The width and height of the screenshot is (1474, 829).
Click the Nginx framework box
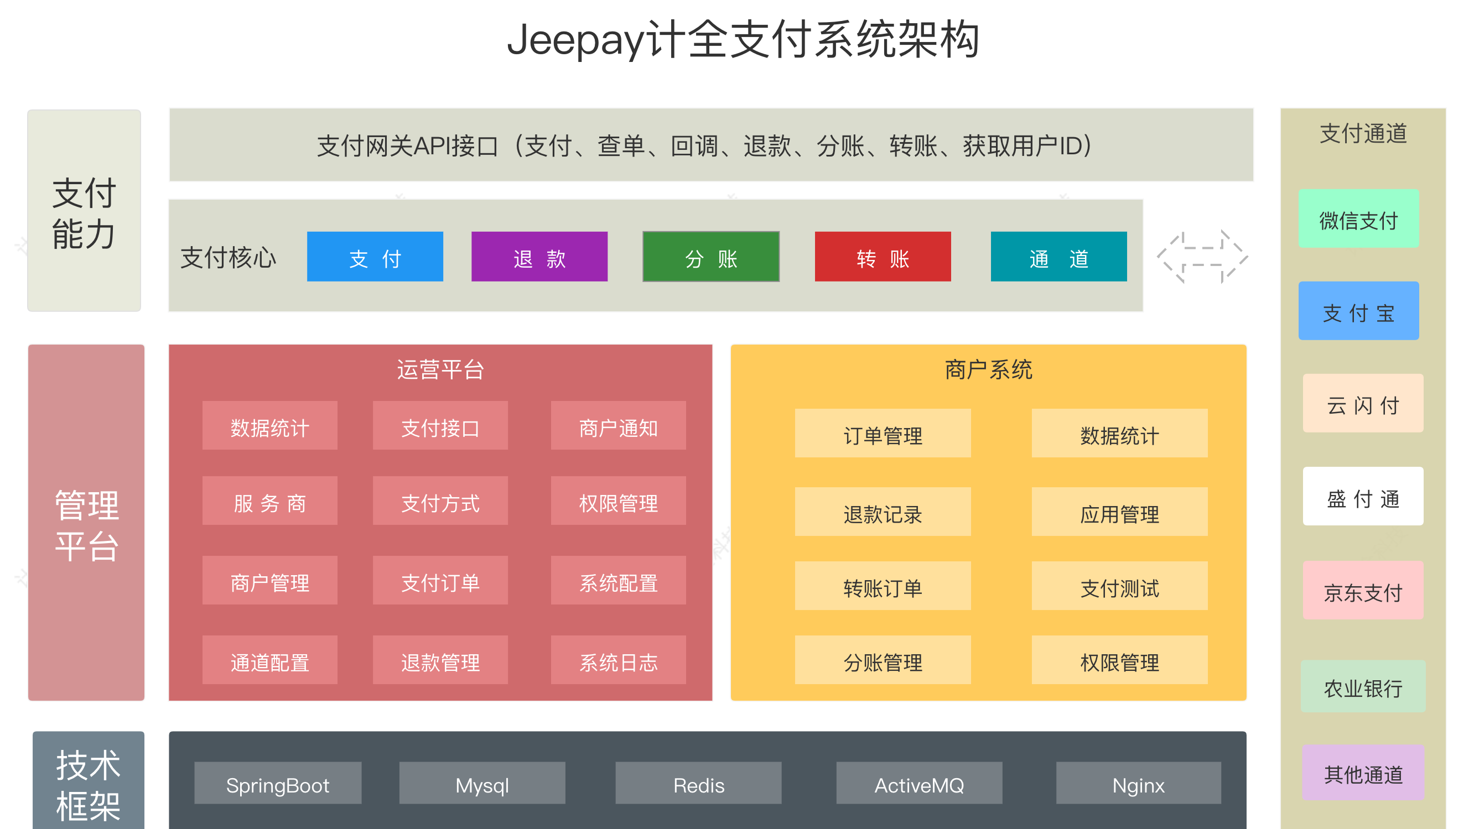(x=1138, y=783)
